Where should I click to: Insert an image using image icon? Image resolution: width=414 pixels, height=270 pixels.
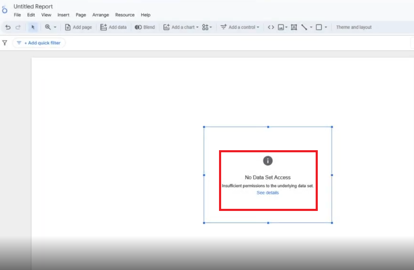pyautogui.click(x=281, y=27)
